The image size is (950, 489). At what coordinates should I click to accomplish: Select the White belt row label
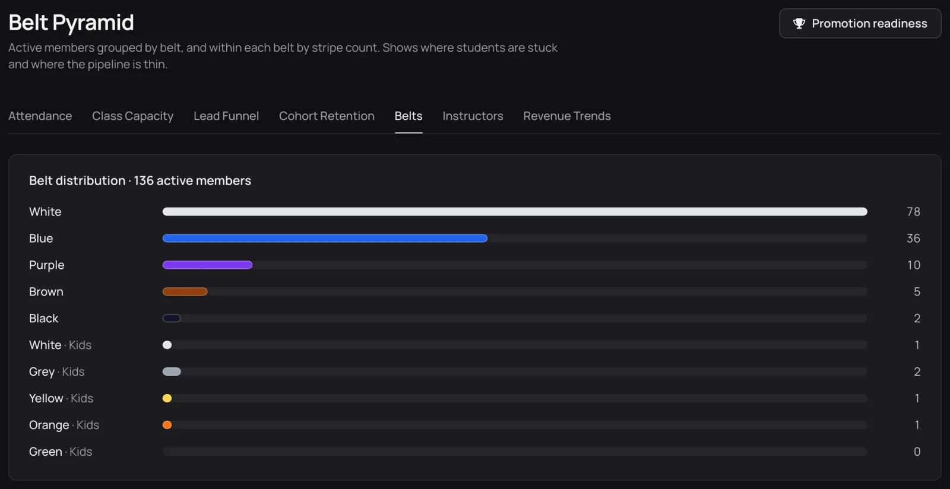pos(45,212)
